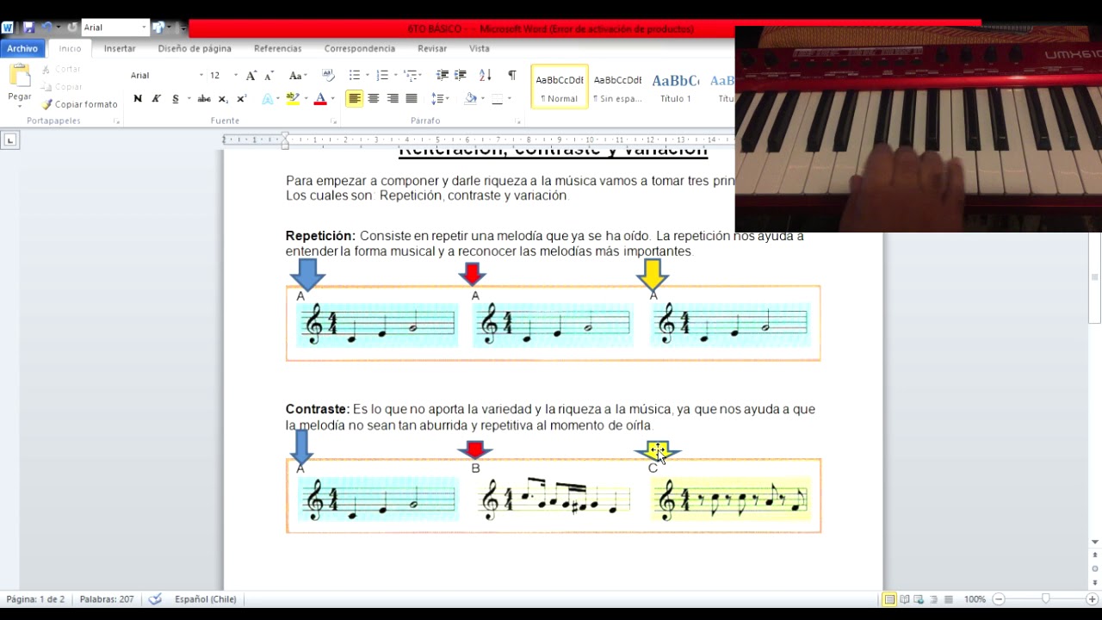Expand the Pegar paste options arrow

[x=19, y=106]
